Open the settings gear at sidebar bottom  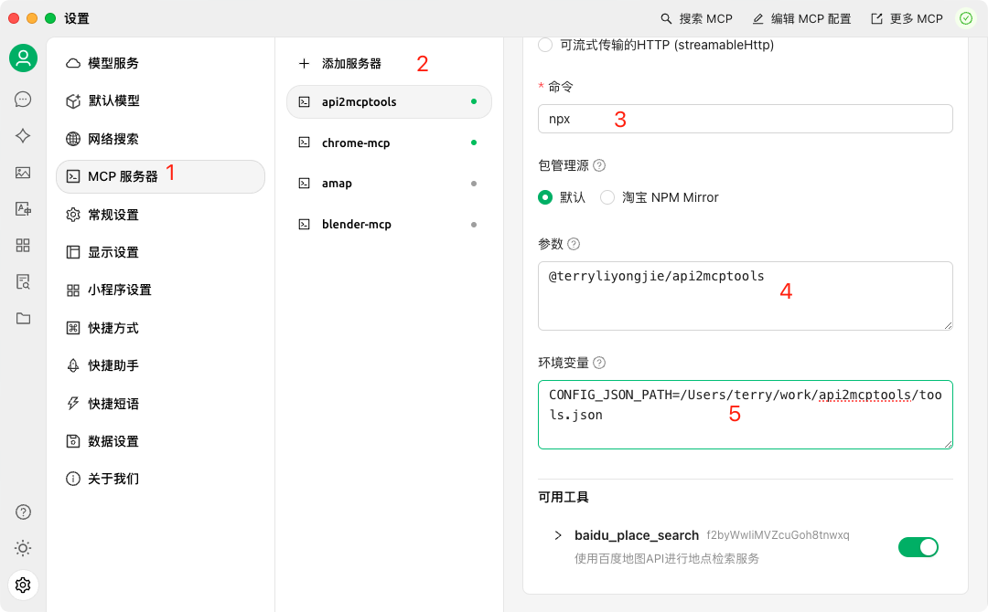click(23, 585)
